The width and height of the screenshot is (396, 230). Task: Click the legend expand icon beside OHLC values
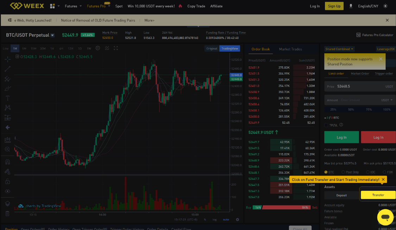tap(17, 57)
